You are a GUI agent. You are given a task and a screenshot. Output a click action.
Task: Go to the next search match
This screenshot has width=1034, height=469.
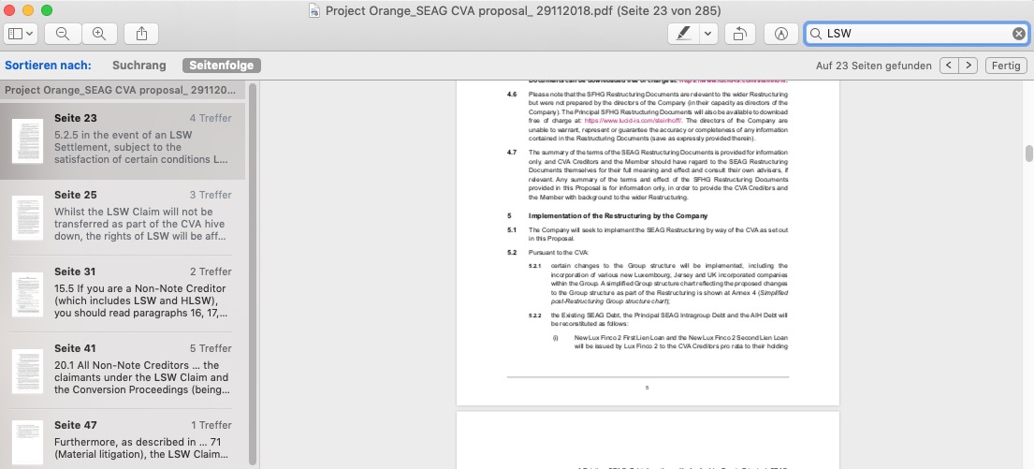click(968, 66)
